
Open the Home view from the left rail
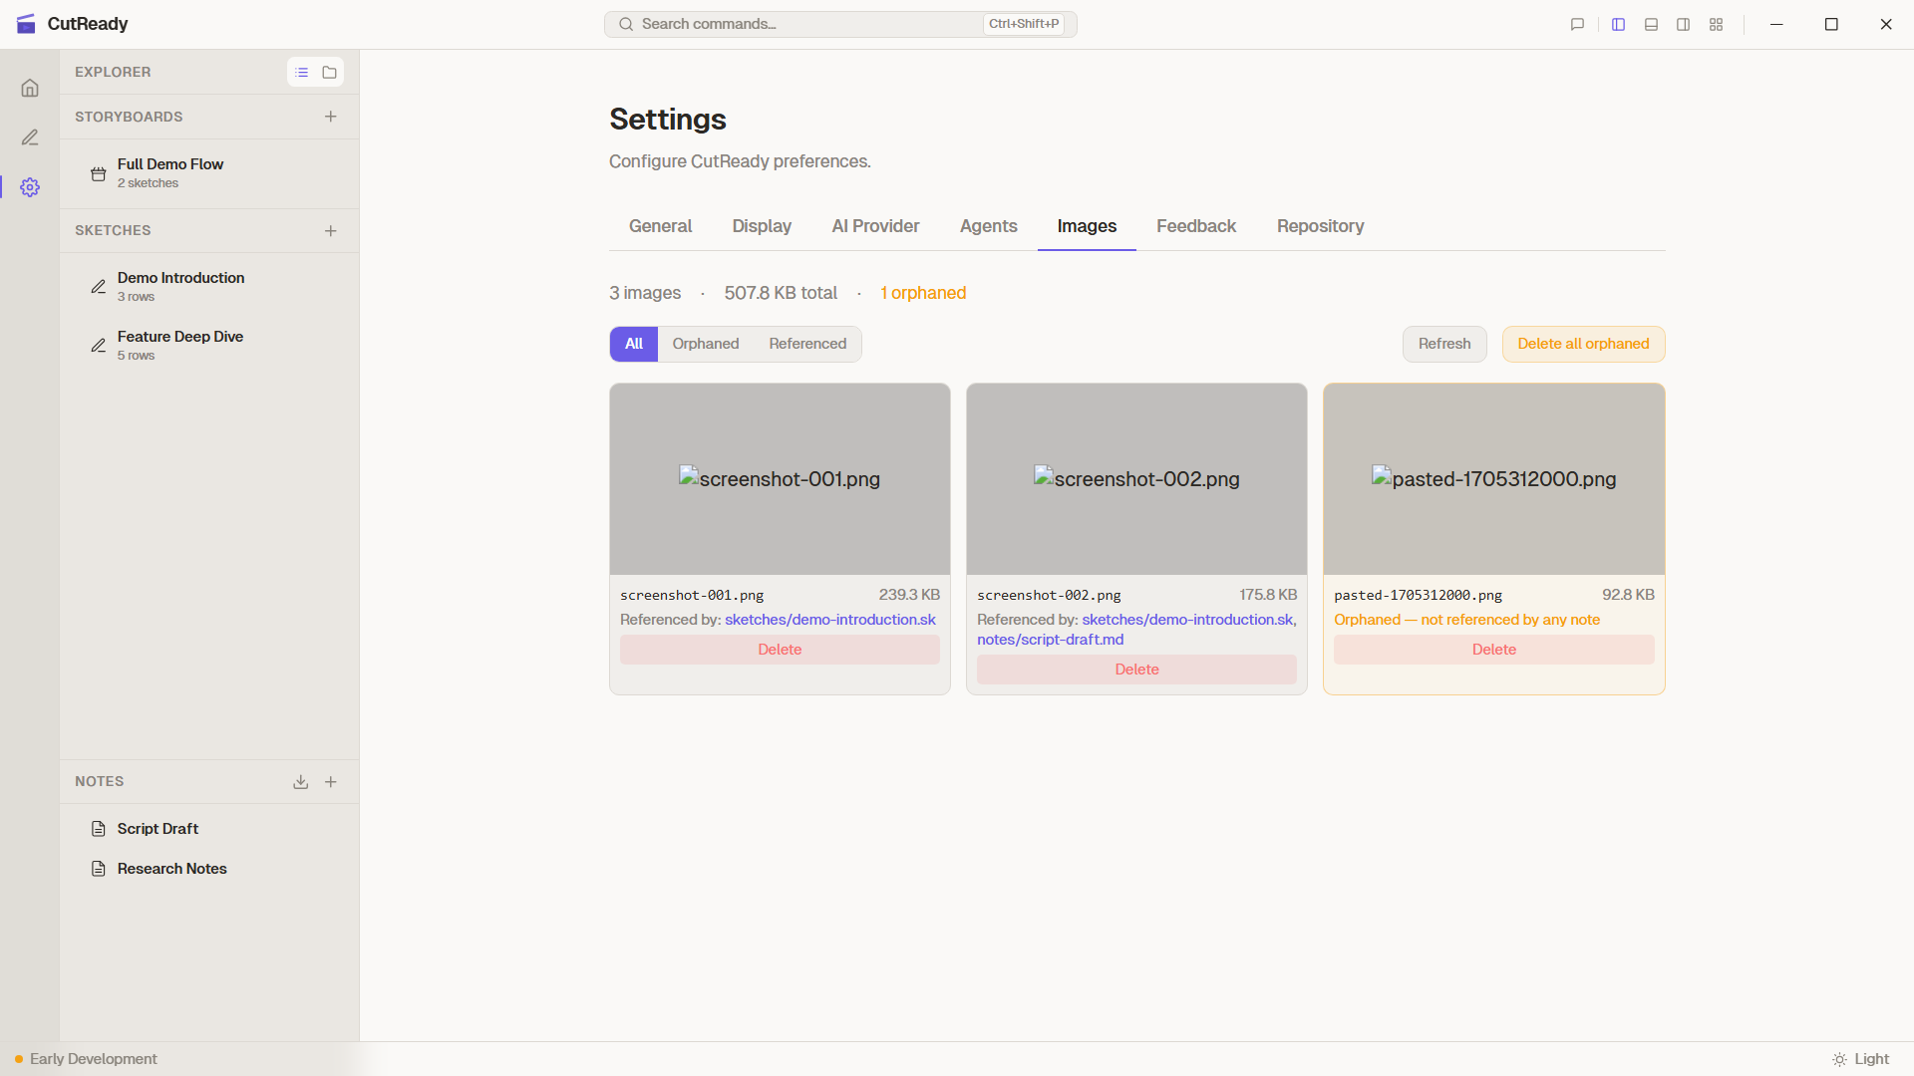[x=30, y=88]
